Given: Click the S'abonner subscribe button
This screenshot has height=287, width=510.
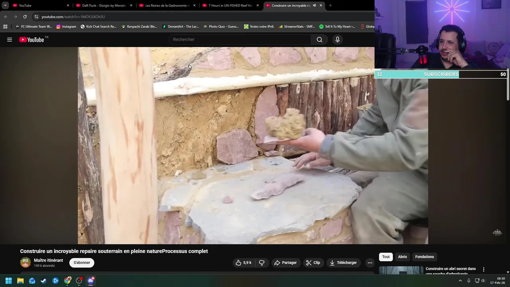Looking at the screenshot, I should click(82, 263).
